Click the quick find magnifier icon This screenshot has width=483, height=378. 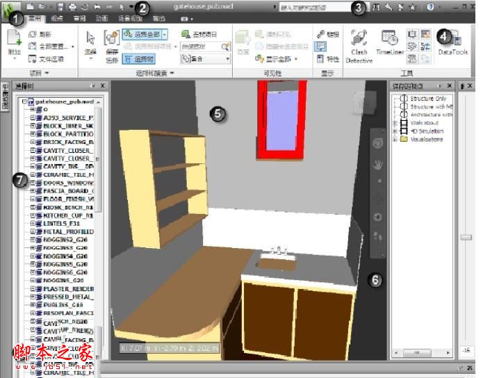click(225, 47)
